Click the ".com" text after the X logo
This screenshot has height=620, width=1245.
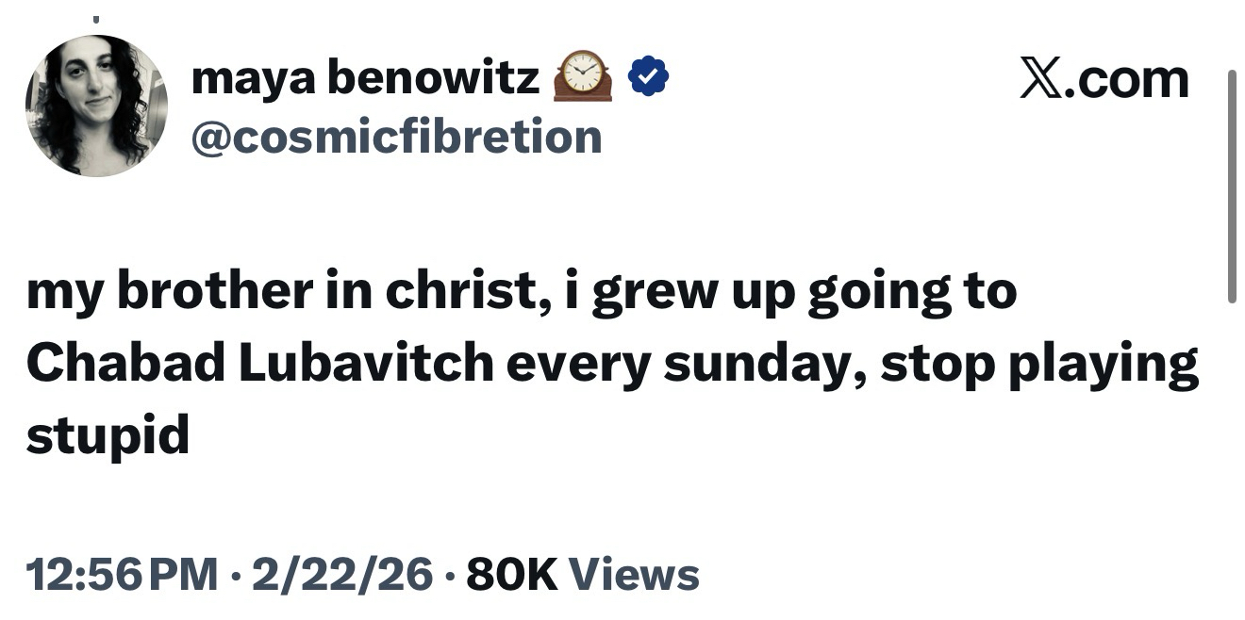click(1129, 79)
